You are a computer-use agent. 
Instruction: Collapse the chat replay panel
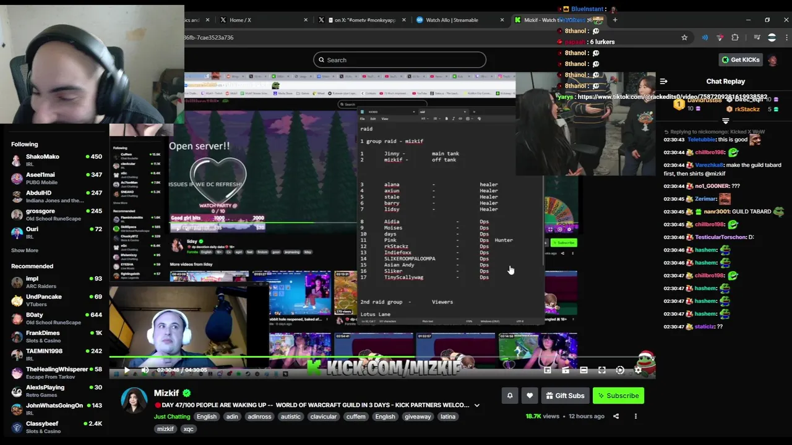coord(663,82)
